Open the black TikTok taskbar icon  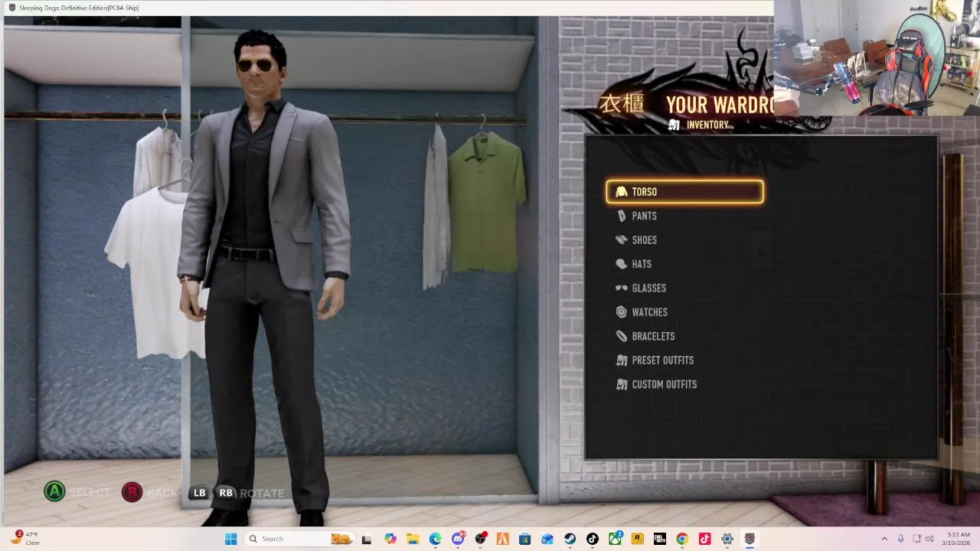coord(592,539)
